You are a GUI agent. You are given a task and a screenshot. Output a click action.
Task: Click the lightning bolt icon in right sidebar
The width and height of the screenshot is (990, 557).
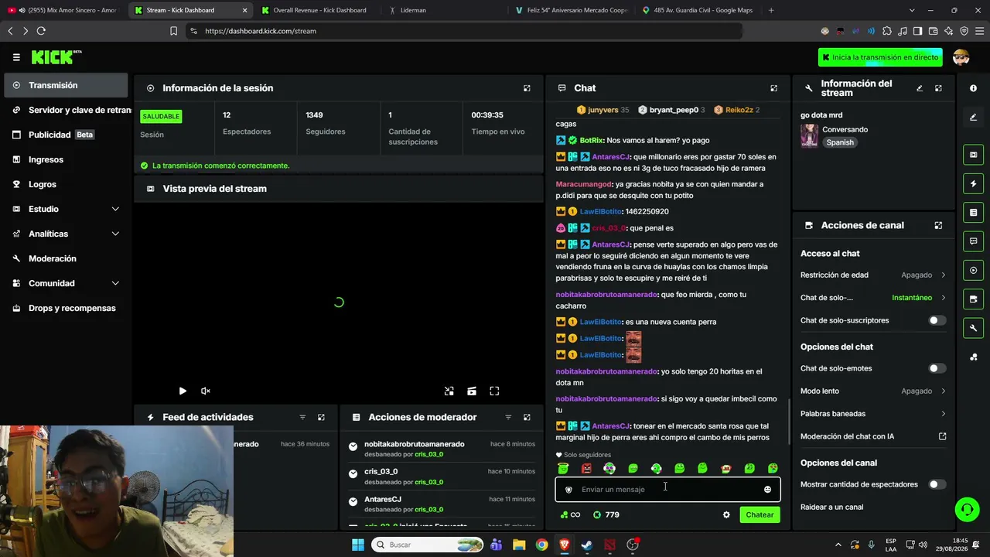tap(973, 183)
